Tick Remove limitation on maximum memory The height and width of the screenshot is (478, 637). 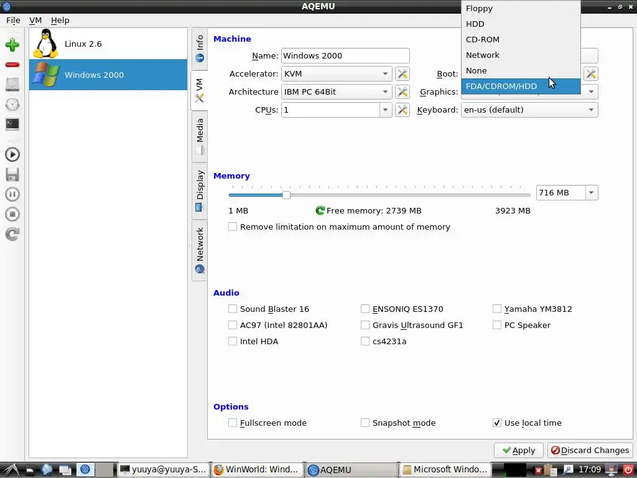(339, 227)
